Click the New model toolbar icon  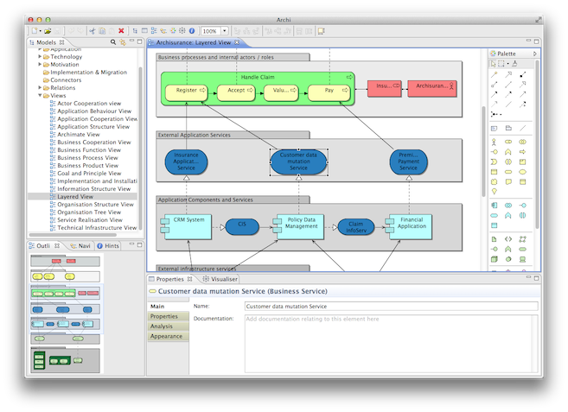click(x=35, y=31)
